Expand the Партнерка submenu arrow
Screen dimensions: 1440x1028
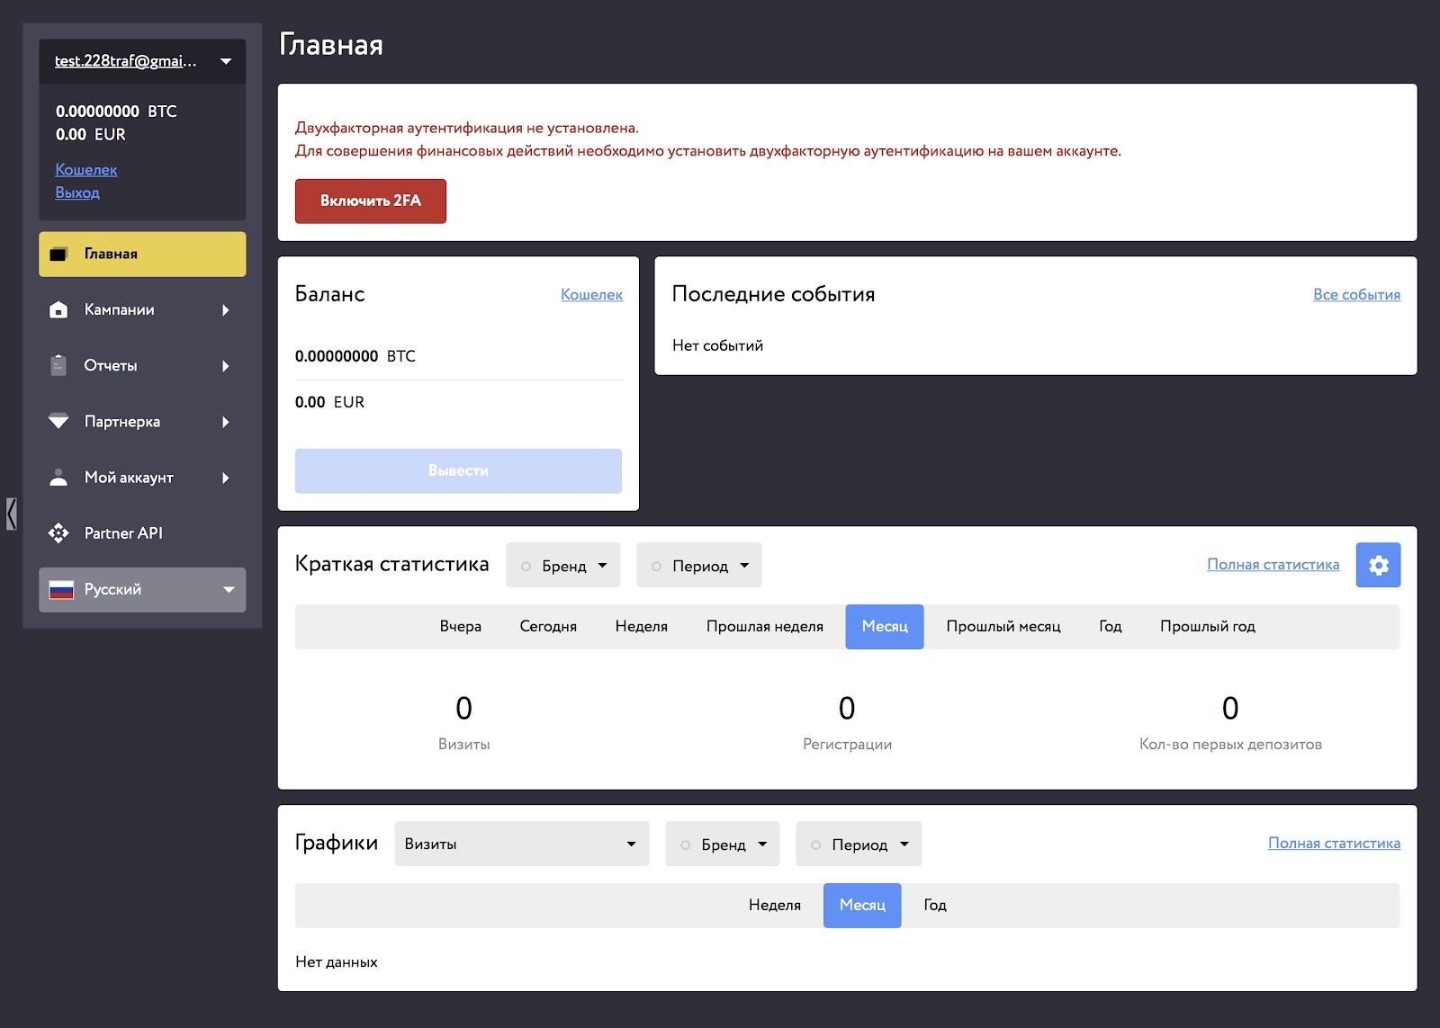226,422
